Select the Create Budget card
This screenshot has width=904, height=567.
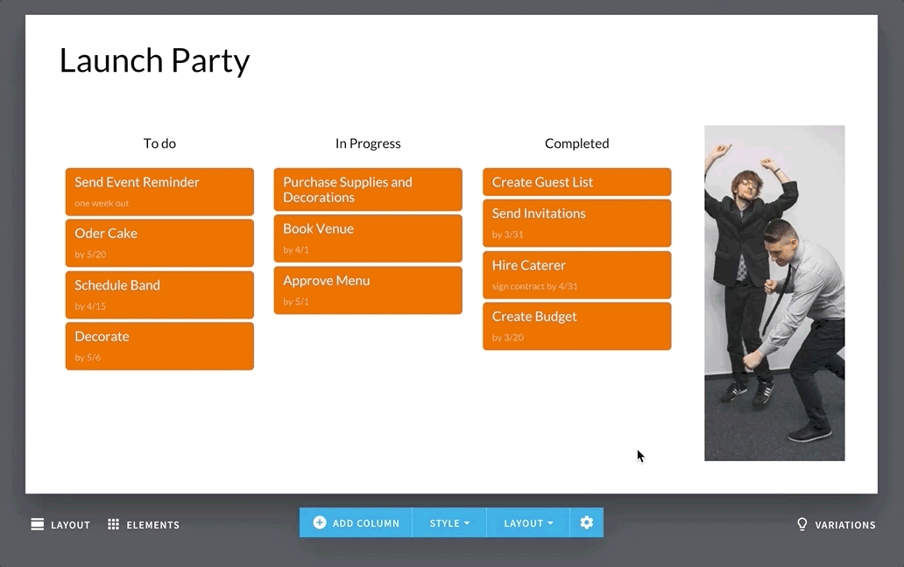coord(576,325)
